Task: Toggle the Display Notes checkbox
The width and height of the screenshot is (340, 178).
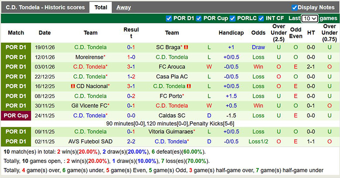Action: click(295, 7)
